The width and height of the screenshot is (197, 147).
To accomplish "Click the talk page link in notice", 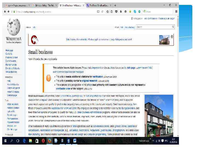I will (x=131, y=68).
